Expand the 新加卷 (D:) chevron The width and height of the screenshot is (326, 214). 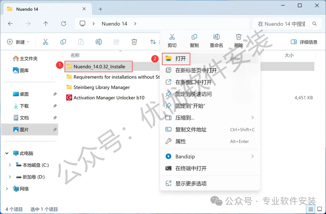point(10,177)
